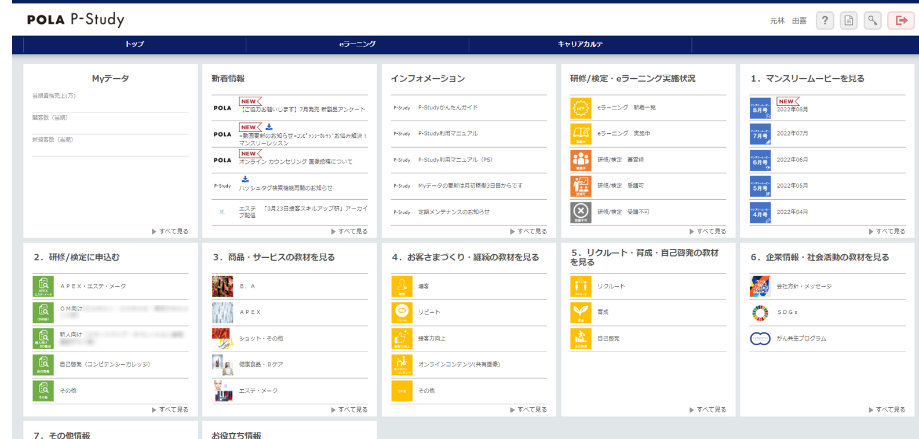Click the リクルート yellow icon
This screenshot has width=919, height=439.
581,286
